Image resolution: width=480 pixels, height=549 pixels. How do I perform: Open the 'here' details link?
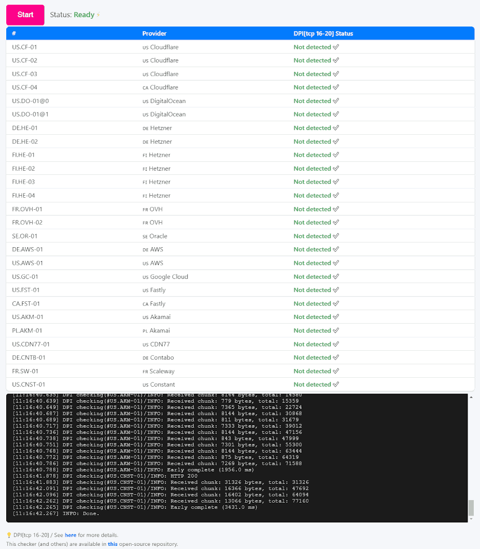[x=70, y=535]
